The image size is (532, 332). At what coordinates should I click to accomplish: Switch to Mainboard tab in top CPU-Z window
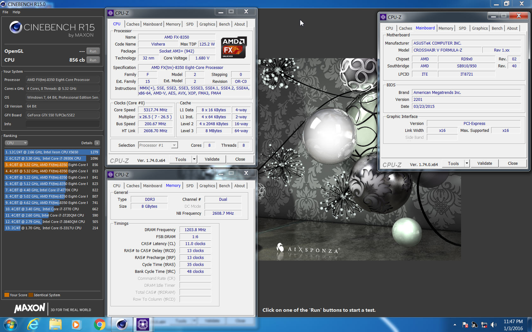[153, 24]
